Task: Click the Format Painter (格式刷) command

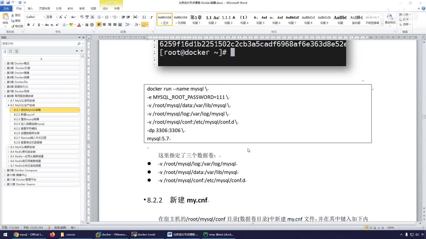Action: click(17, 26)
